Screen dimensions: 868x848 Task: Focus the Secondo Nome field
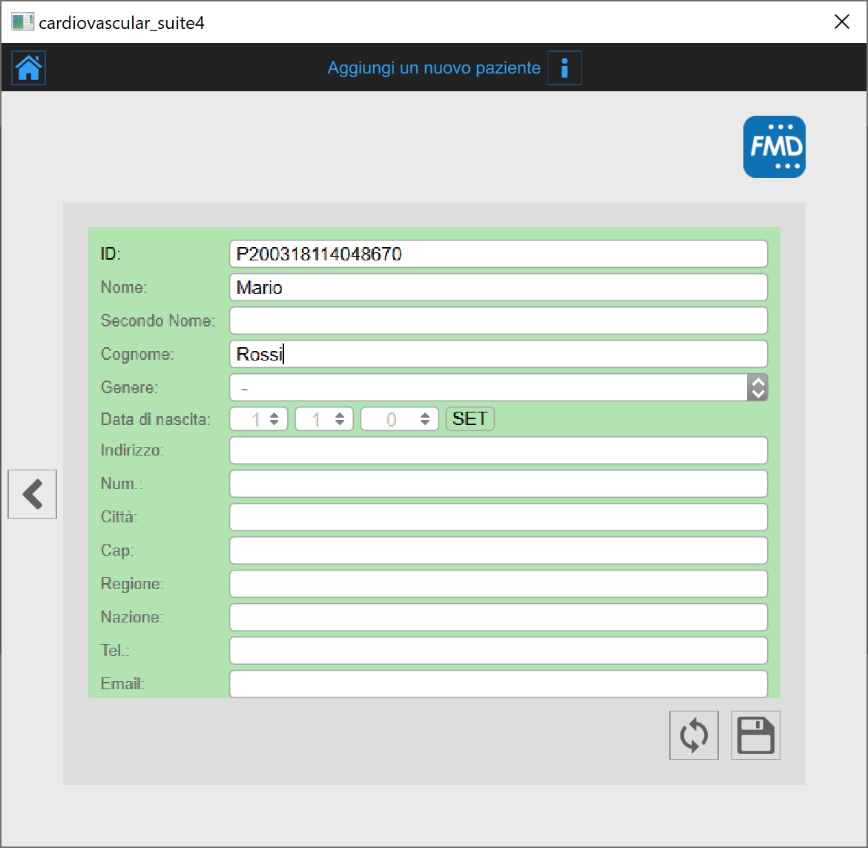(x=499, y=321)
